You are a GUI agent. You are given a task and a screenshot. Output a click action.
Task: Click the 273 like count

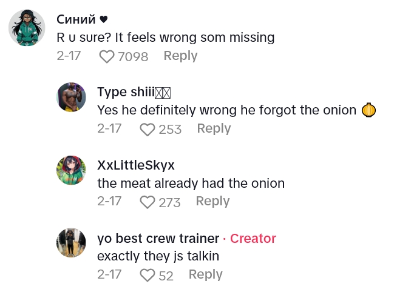[x=169, y=202]
